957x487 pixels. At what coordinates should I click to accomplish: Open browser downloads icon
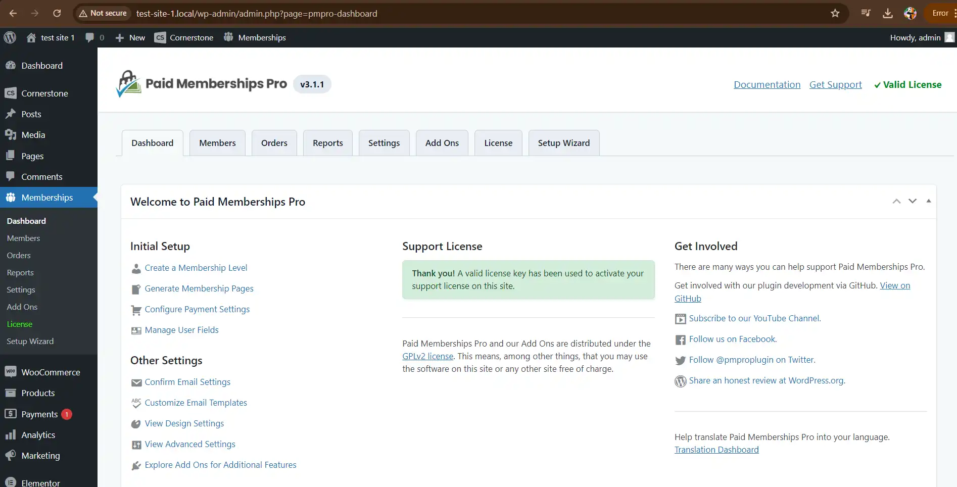[x=888, y=13]
